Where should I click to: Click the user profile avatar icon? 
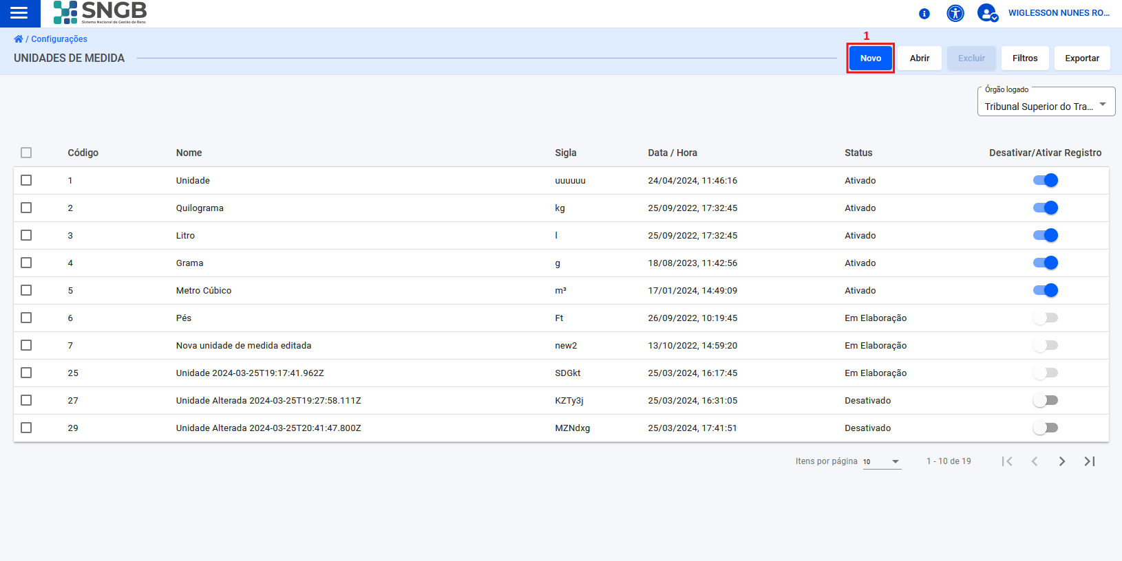click(988, 13)
